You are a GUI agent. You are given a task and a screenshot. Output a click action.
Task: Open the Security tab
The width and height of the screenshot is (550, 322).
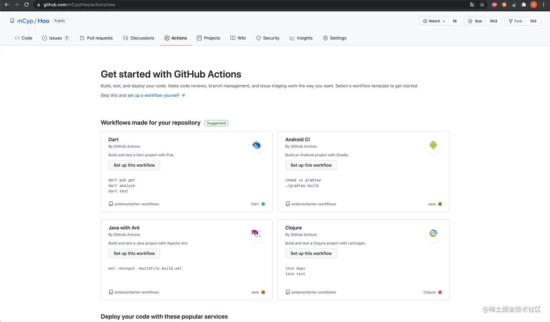[268, 38]
